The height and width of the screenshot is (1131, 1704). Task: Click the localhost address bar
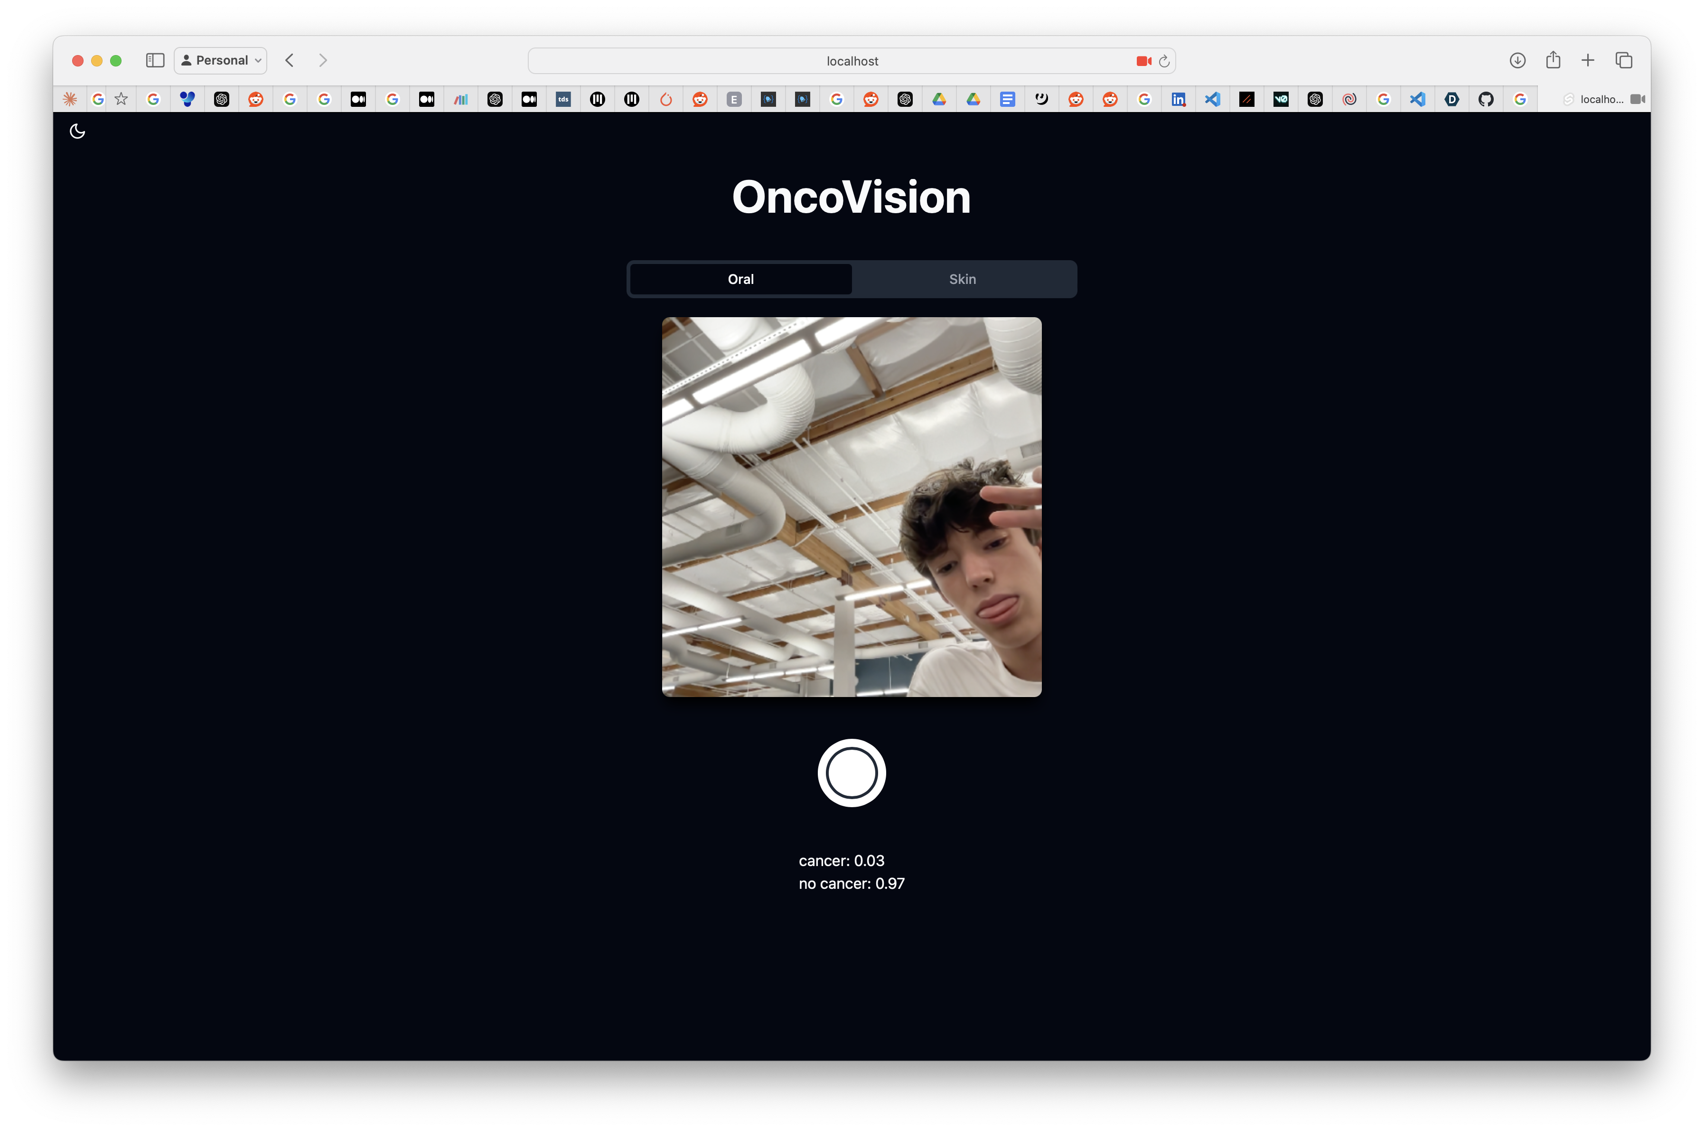click(x=851, y=61)
